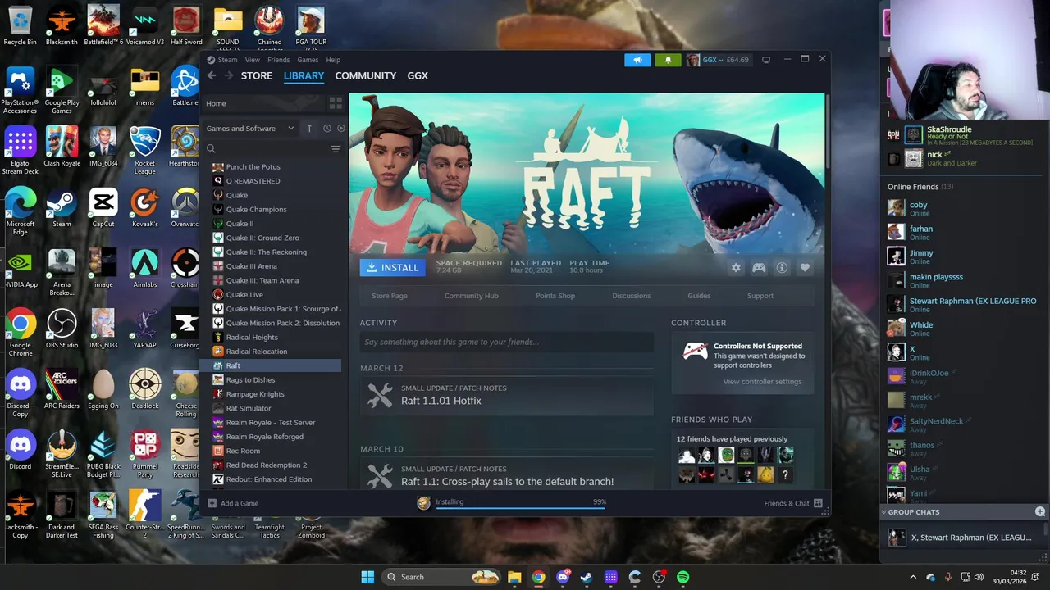Open Discord from the taskbar
Screen dimensions: 1050x590
(563, 577)
